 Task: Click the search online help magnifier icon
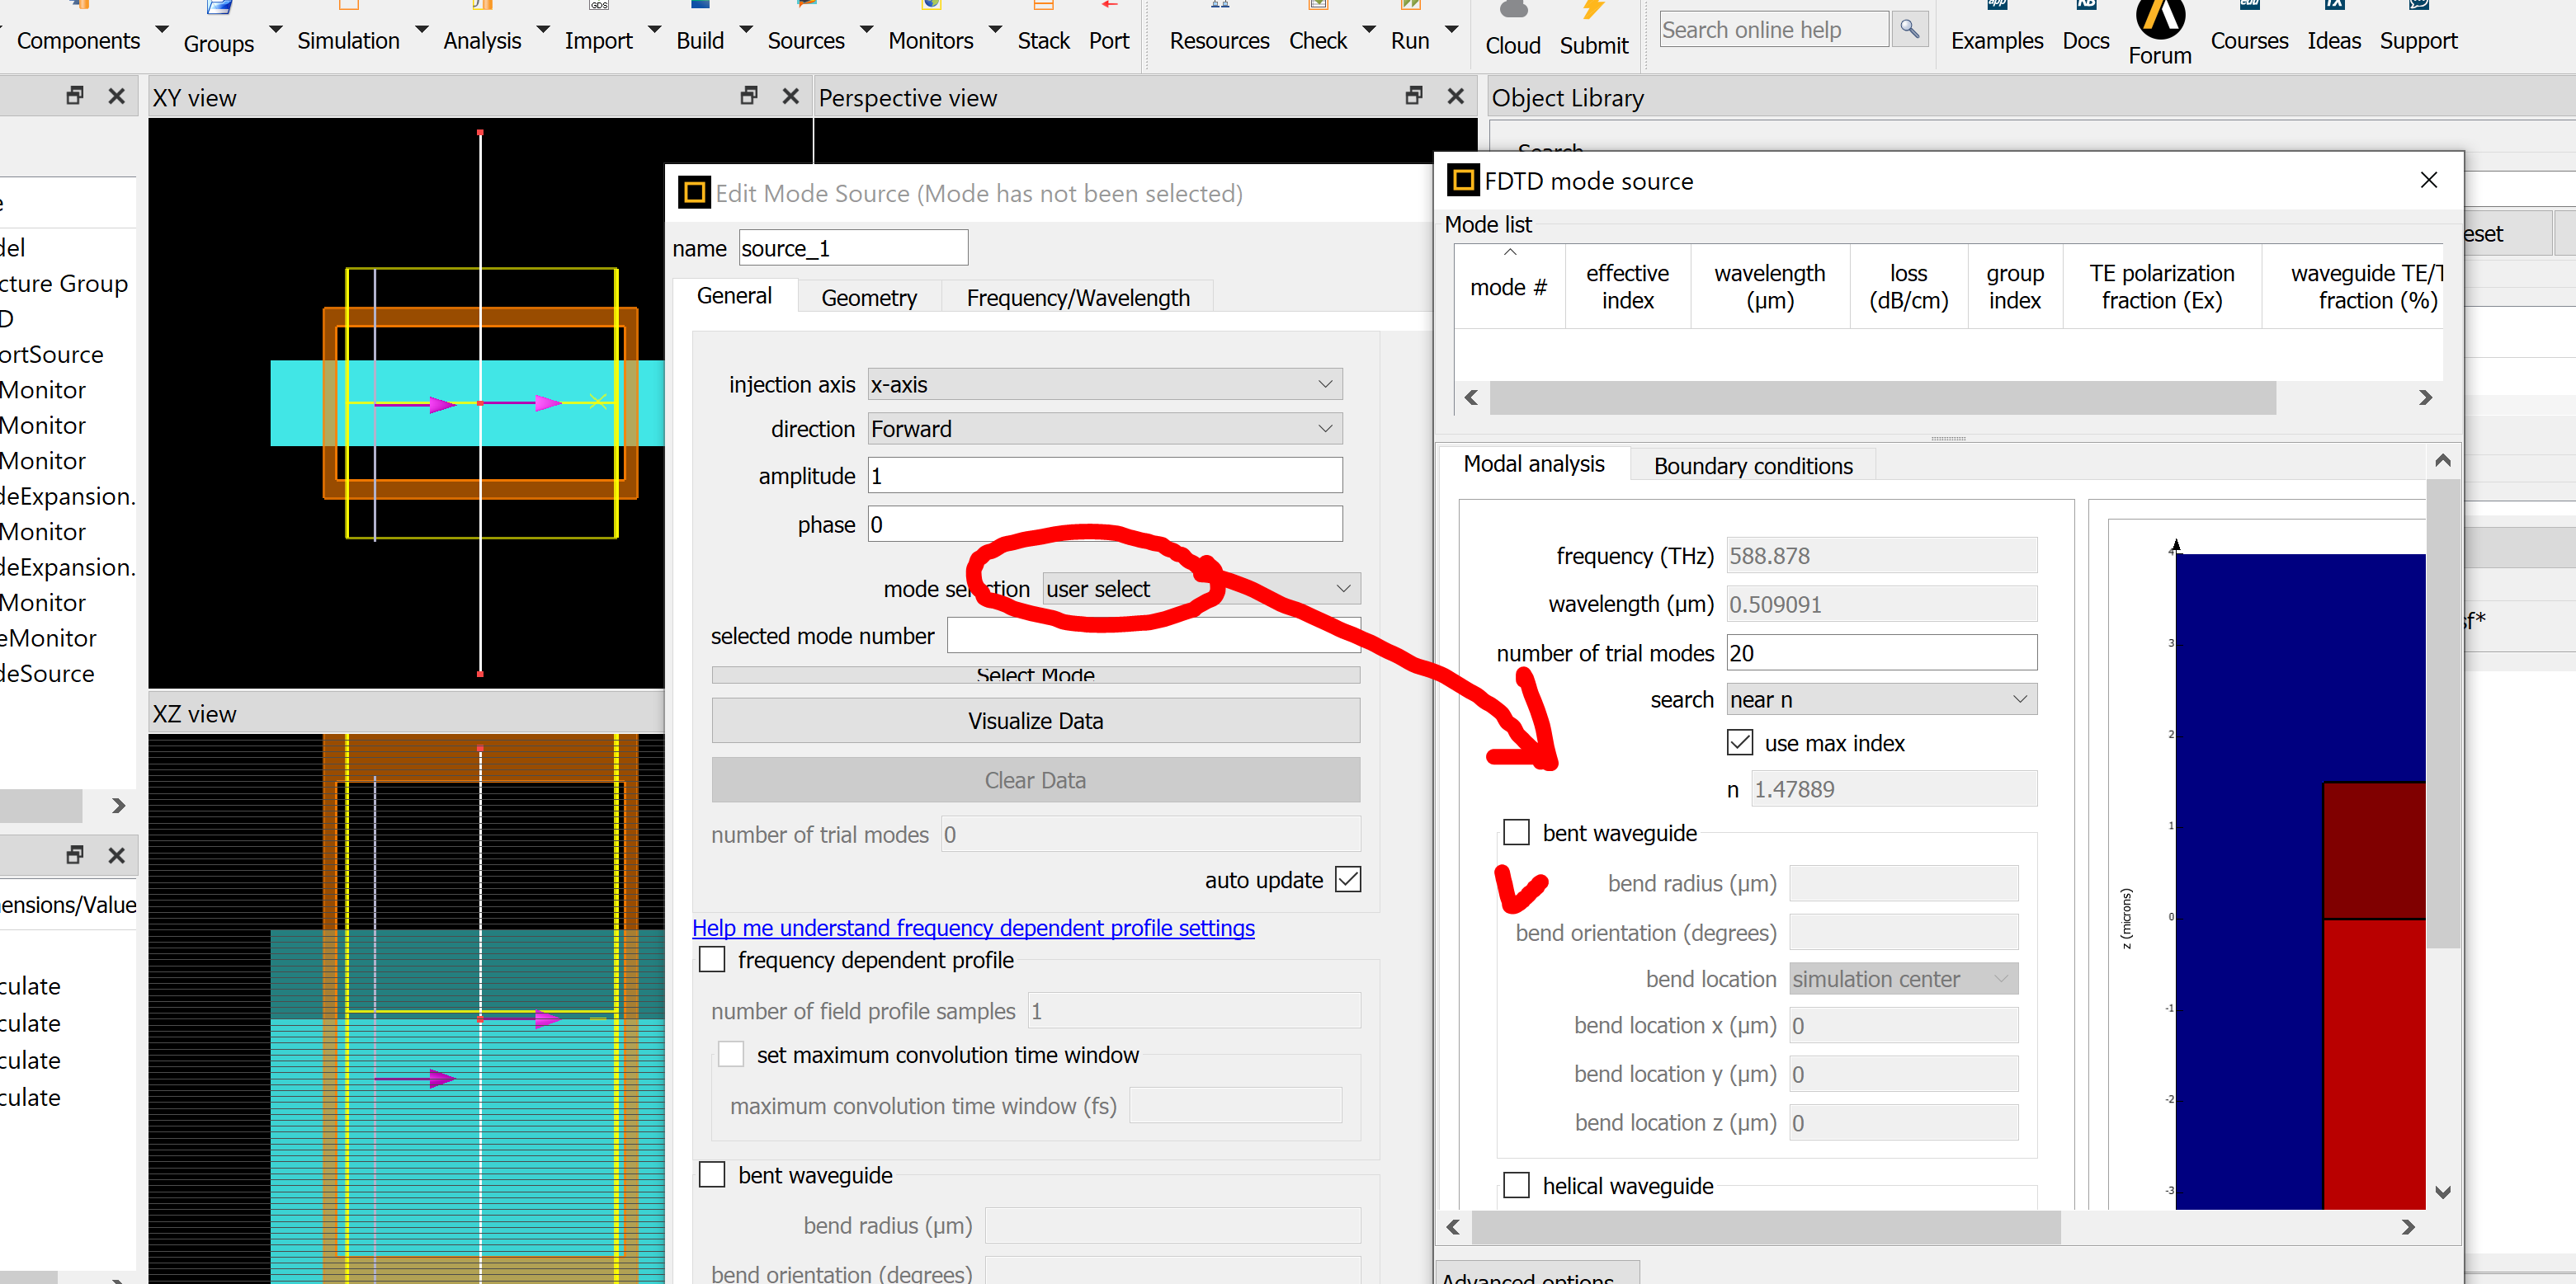[x=1909, y=29]
